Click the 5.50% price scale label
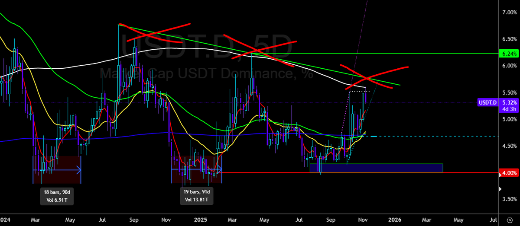Viewport: 520px width, 226px height. 509,92
